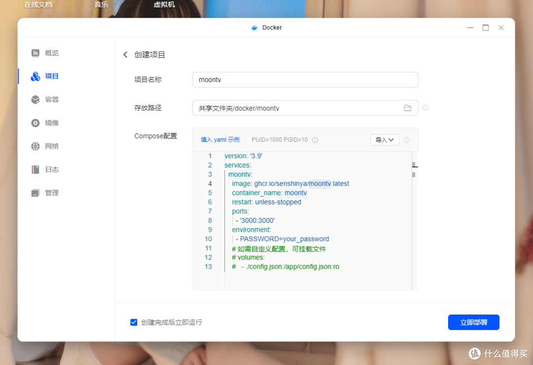Switch to 镜像 menu item
This screenshot has height=365, width=533.
(x=52, y=123)
